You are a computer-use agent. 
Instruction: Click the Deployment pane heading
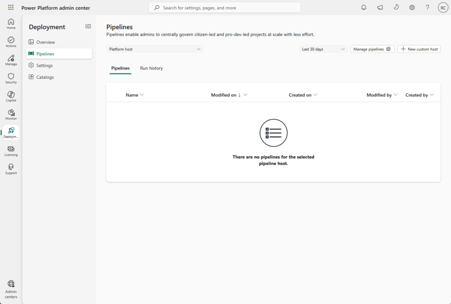[x=47, y=27]
